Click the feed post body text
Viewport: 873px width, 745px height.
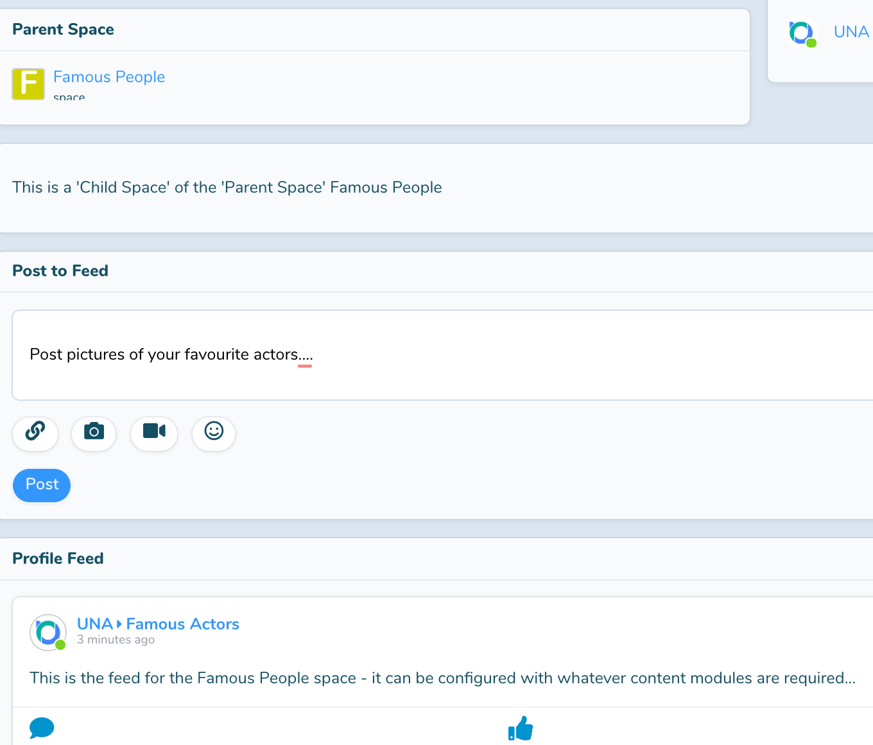pyautogui.click(x=442, y=678)
